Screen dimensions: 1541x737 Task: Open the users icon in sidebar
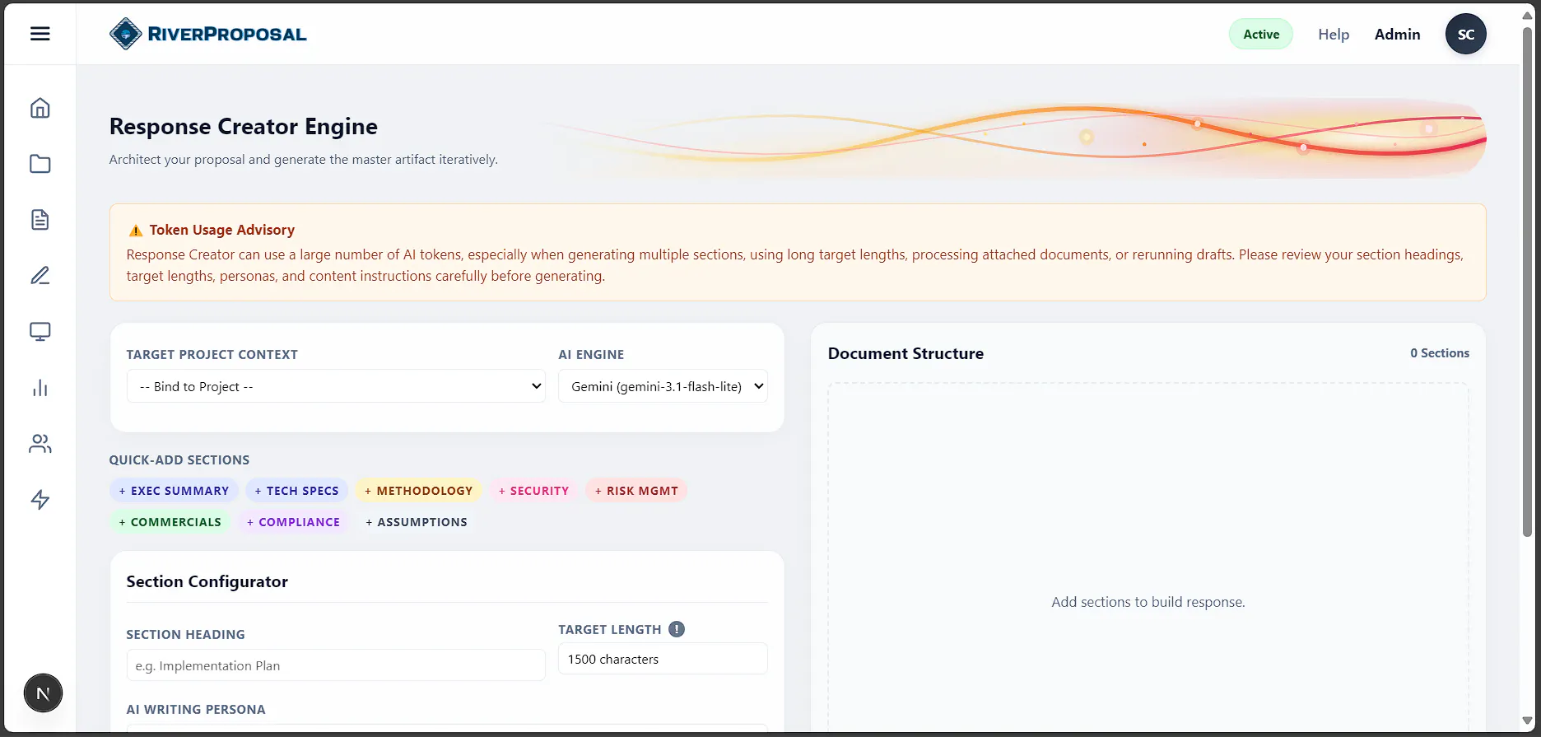40,444
